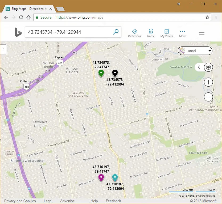
Task: Click the purple pin at 43.710197, -79.41747
Action: click(101, 178)
